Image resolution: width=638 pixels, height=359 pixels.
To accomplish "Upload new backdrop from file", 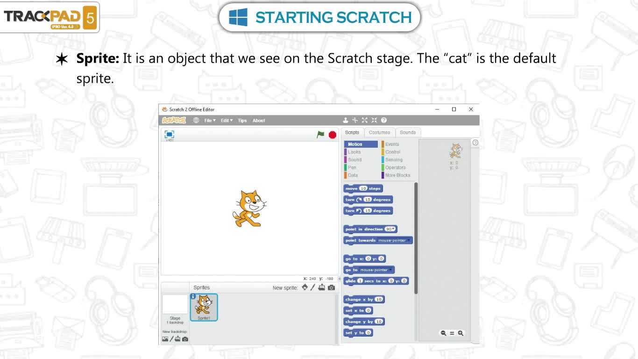I will tap(177, 339).
